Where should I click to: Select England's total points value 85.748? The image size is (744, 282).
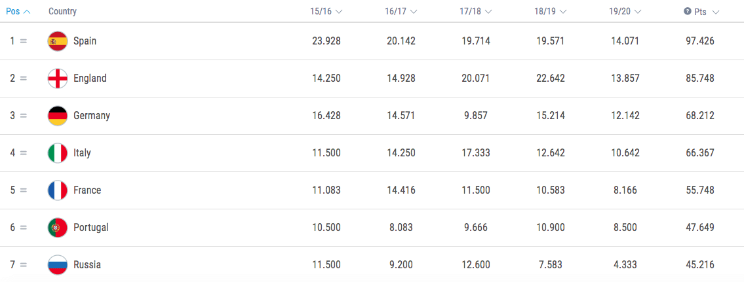pyautogui.click(x=698, y=79)
